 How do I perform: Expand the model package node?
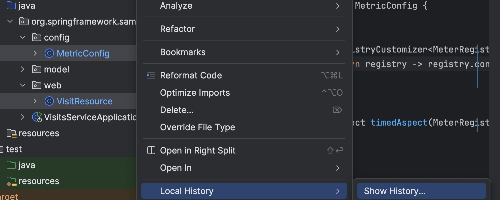click(x=23, y=69)
